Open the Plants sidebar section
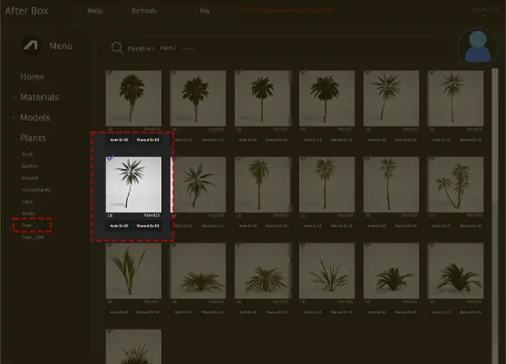 pyautogui.click(x=33, y=138)
